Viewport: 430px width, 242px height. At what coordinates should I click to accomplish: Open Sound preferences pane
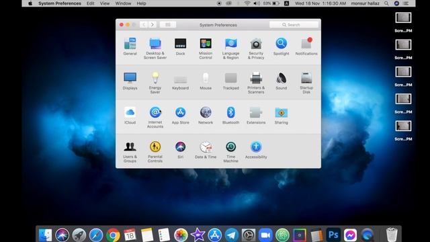pos(281,81)
